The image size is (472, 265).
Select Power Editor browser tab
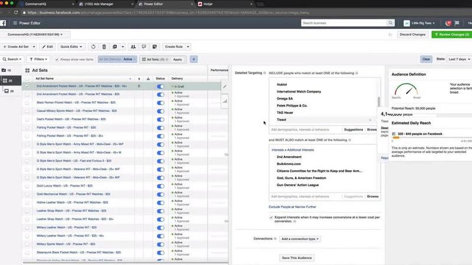pyautogui.click(x=165, y=4)
